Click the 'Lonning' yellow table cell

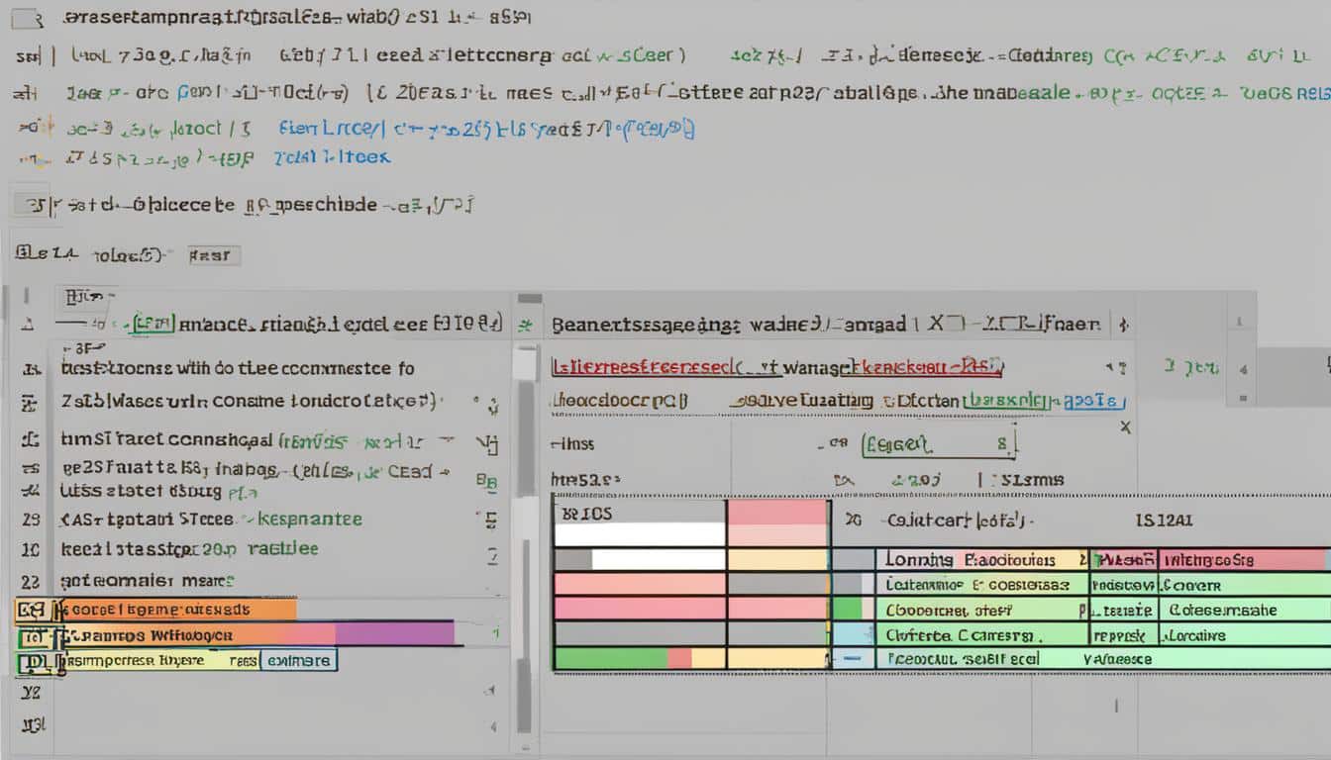980,560
